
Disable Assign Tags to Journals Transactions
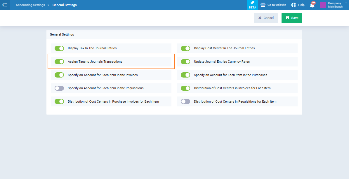pyautogui.click(x=59, y=62)
